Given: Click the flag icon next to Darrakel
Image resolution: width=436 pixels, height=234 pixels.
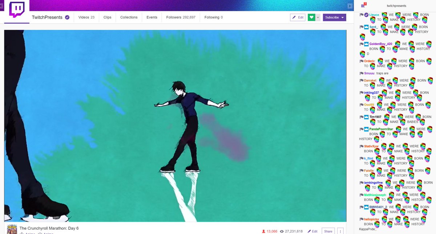Looking at the screenshot, I should [361, 81].
